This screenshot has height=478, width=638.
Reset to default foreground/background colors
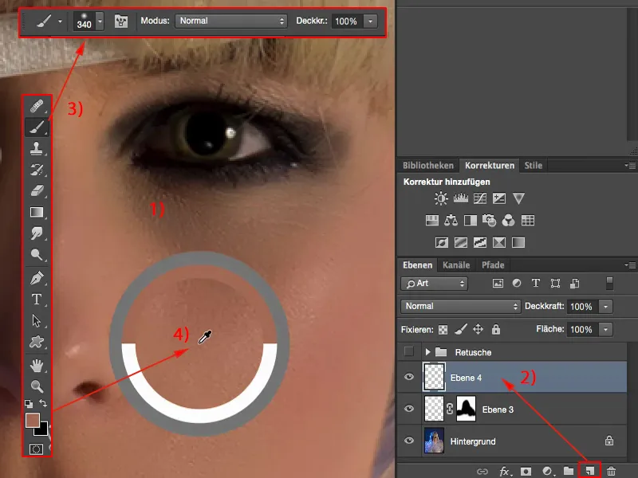pyautogui.click(x=29, y=404)
